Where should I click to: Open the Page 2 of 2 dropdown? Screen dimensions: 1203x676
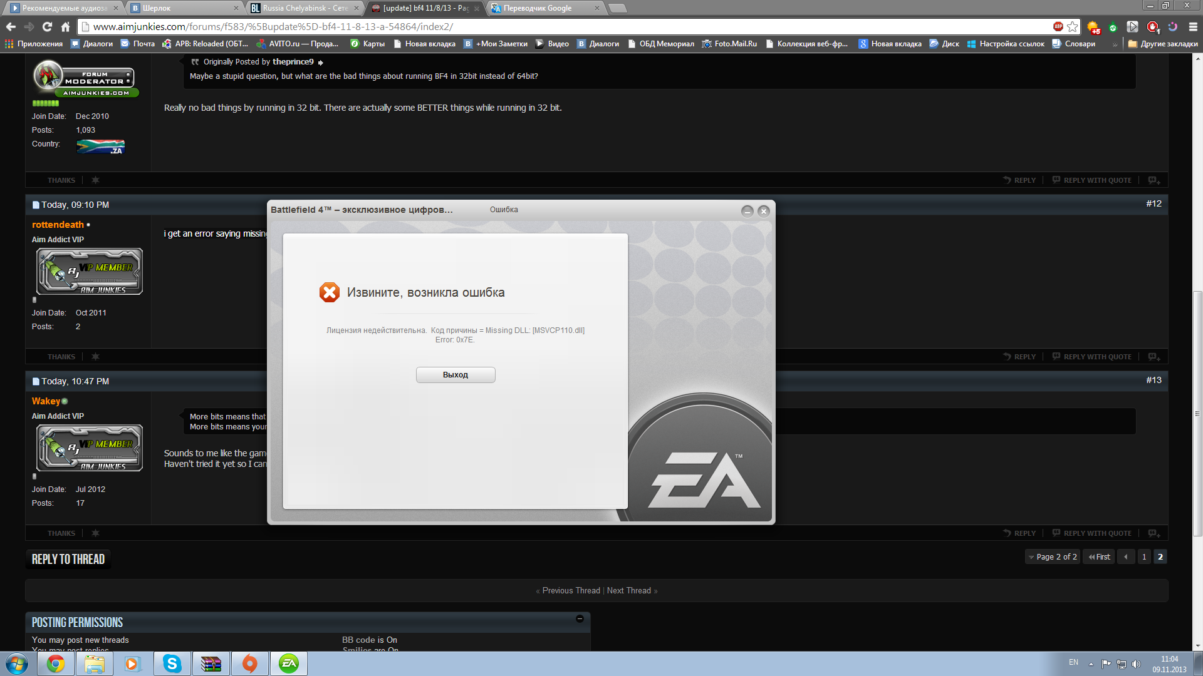tap(1053, 557)
